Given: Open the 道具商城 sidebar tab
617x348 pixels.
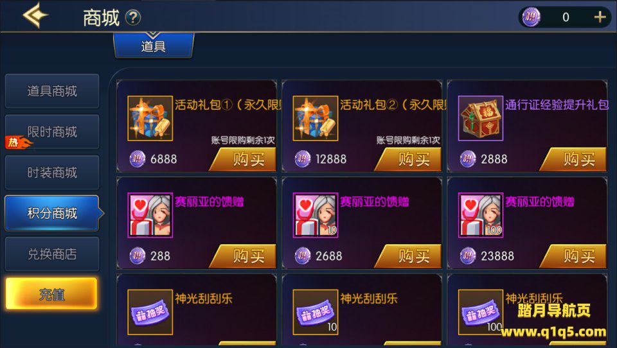Looking at the screenshot, I should tap(52, 91).
